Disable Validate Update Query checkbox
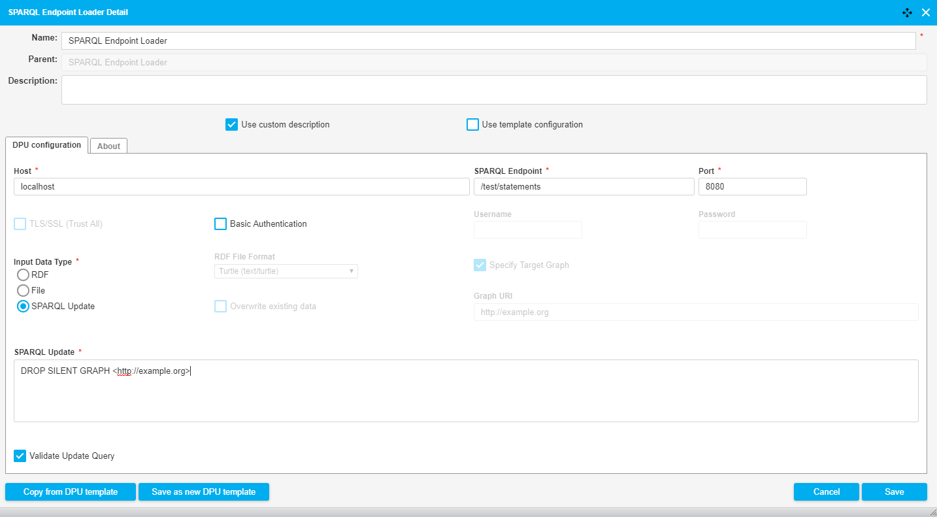The width and height of the screenshot is (937, 517). [20, 456]
